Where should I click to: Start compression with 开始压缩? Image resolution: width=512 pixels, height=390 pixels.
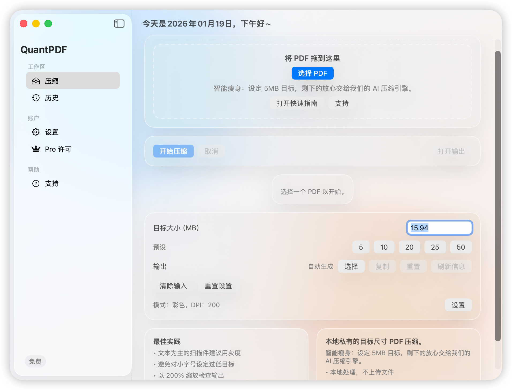tap(173, 151)
